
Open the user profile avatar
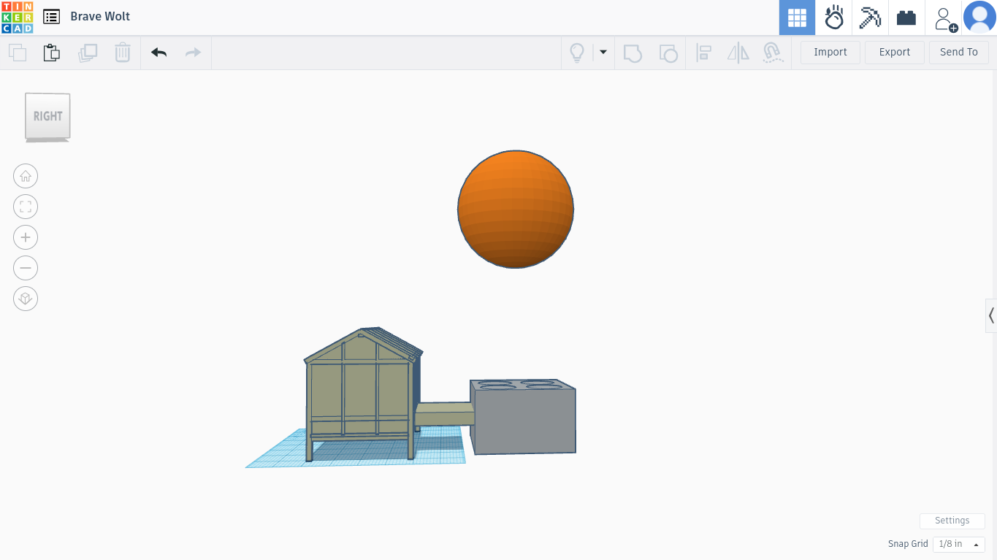click(x=979, y=18)
